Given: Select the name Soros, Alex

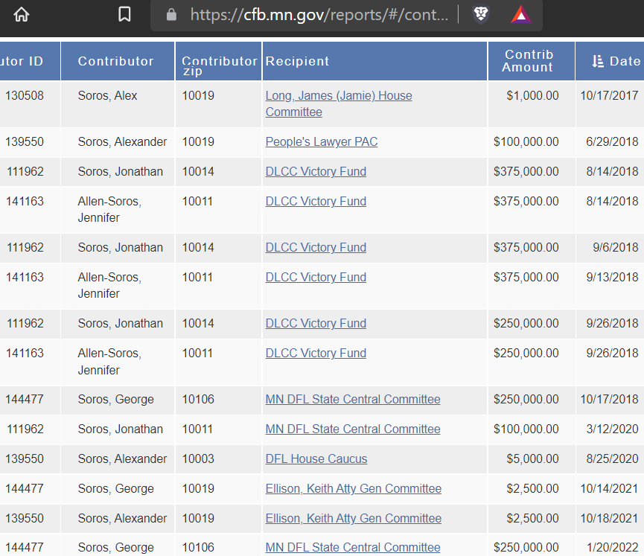Looking at the screenshot, I should (107, 96).
